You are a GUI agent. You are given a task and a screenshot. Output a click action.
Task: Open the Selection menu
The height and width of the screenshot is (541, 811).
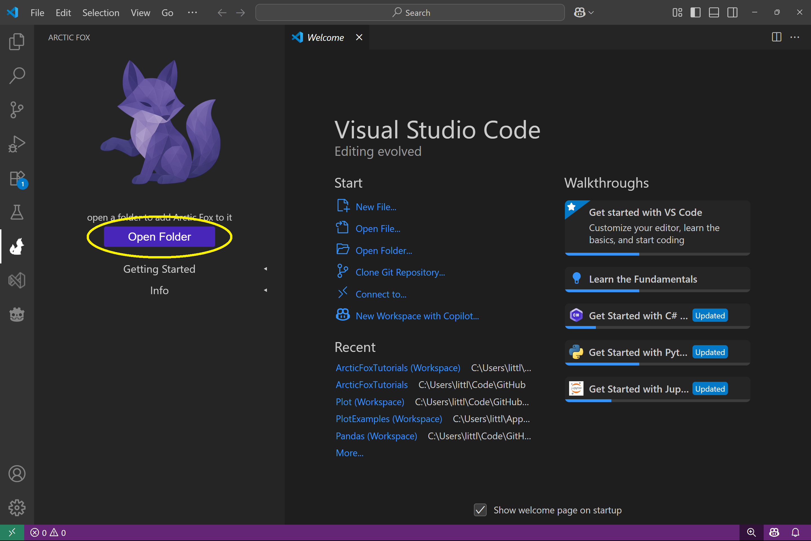(101, 13)
